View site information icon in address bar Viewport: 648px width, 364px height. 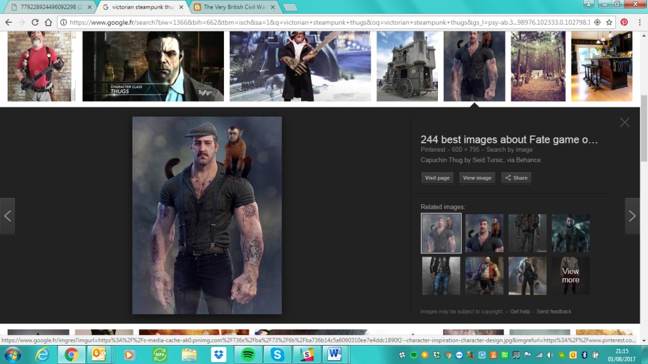pos(63,22)
